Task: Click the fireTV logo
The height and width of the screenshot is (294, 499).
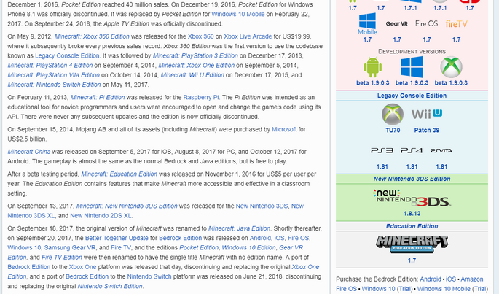Action: pos(457,24)
